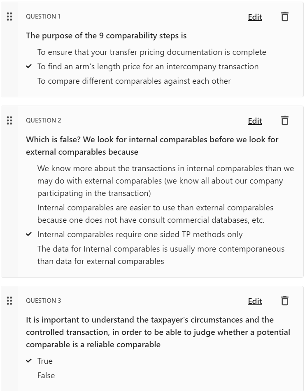
Task: Choose 'We know more about the transactions' answer
Action: (x=166, y=181)
